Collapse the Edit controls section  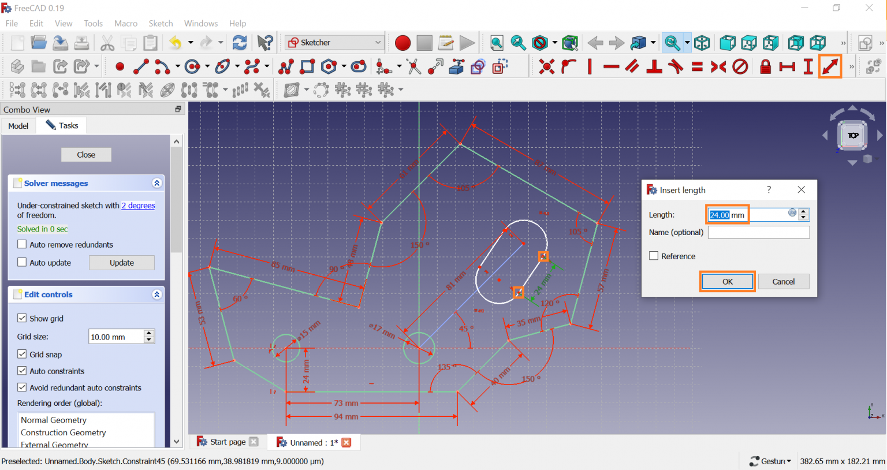(156, 294)
